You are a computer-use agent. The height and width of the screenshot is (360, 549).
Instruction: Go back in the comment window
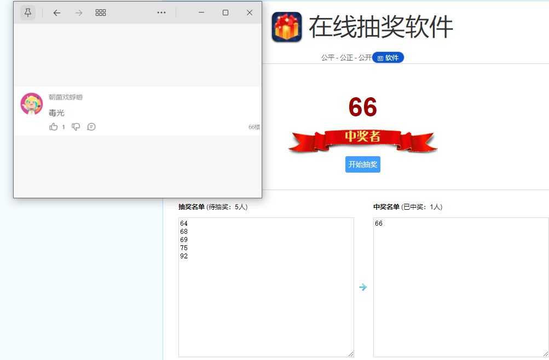57,13
